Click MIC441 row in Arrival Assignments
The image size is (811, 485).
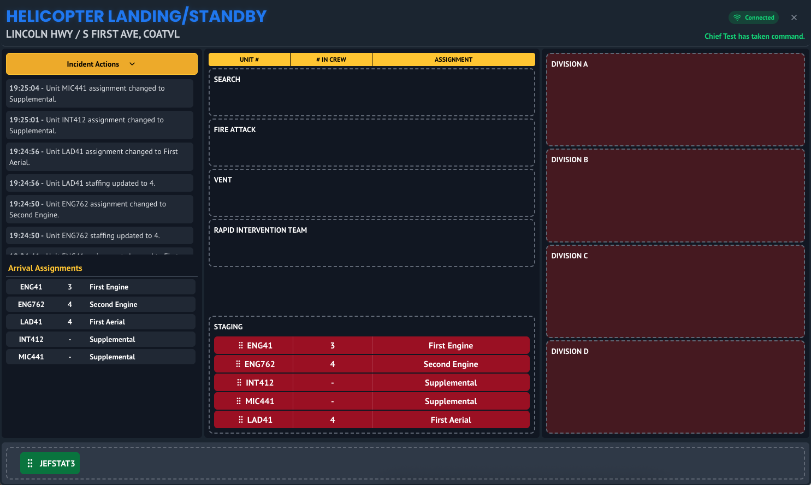point(100,357)
